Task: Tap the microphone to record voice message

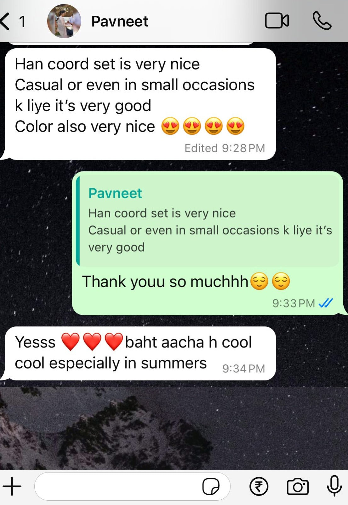Action: 334,486
